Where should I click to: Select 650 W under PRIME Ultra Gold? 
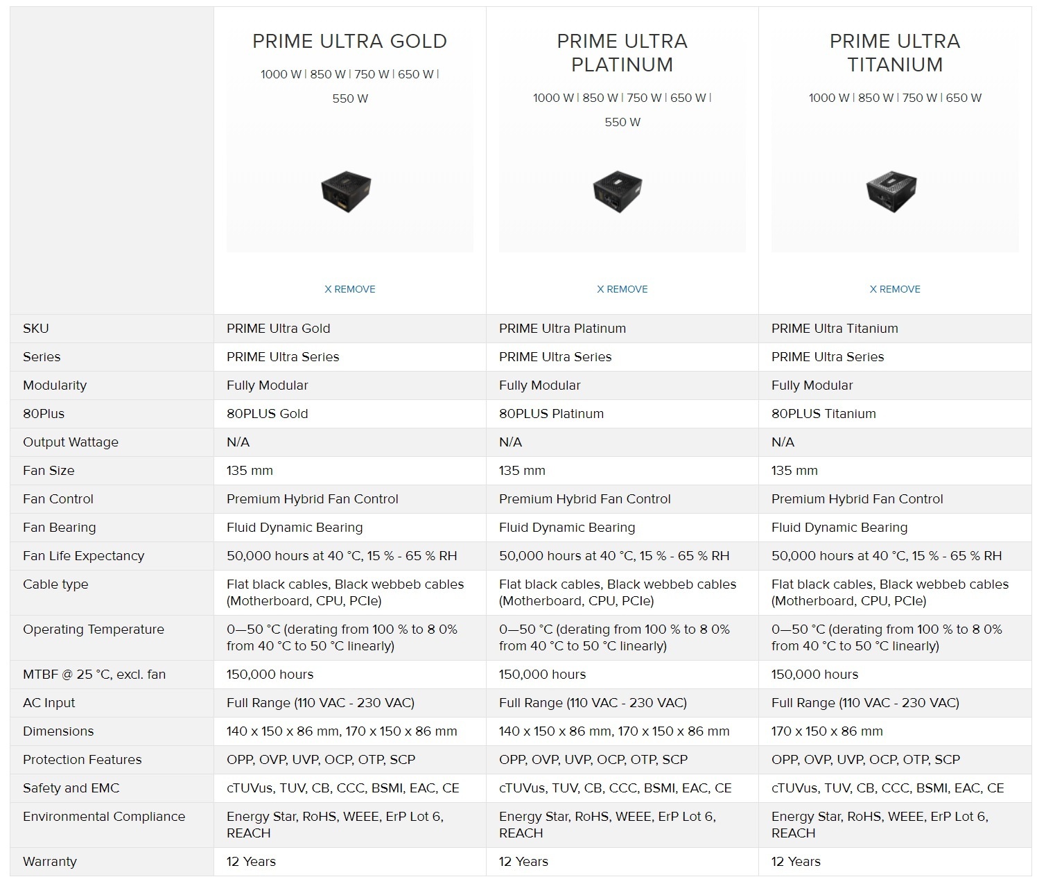point(416,75)
